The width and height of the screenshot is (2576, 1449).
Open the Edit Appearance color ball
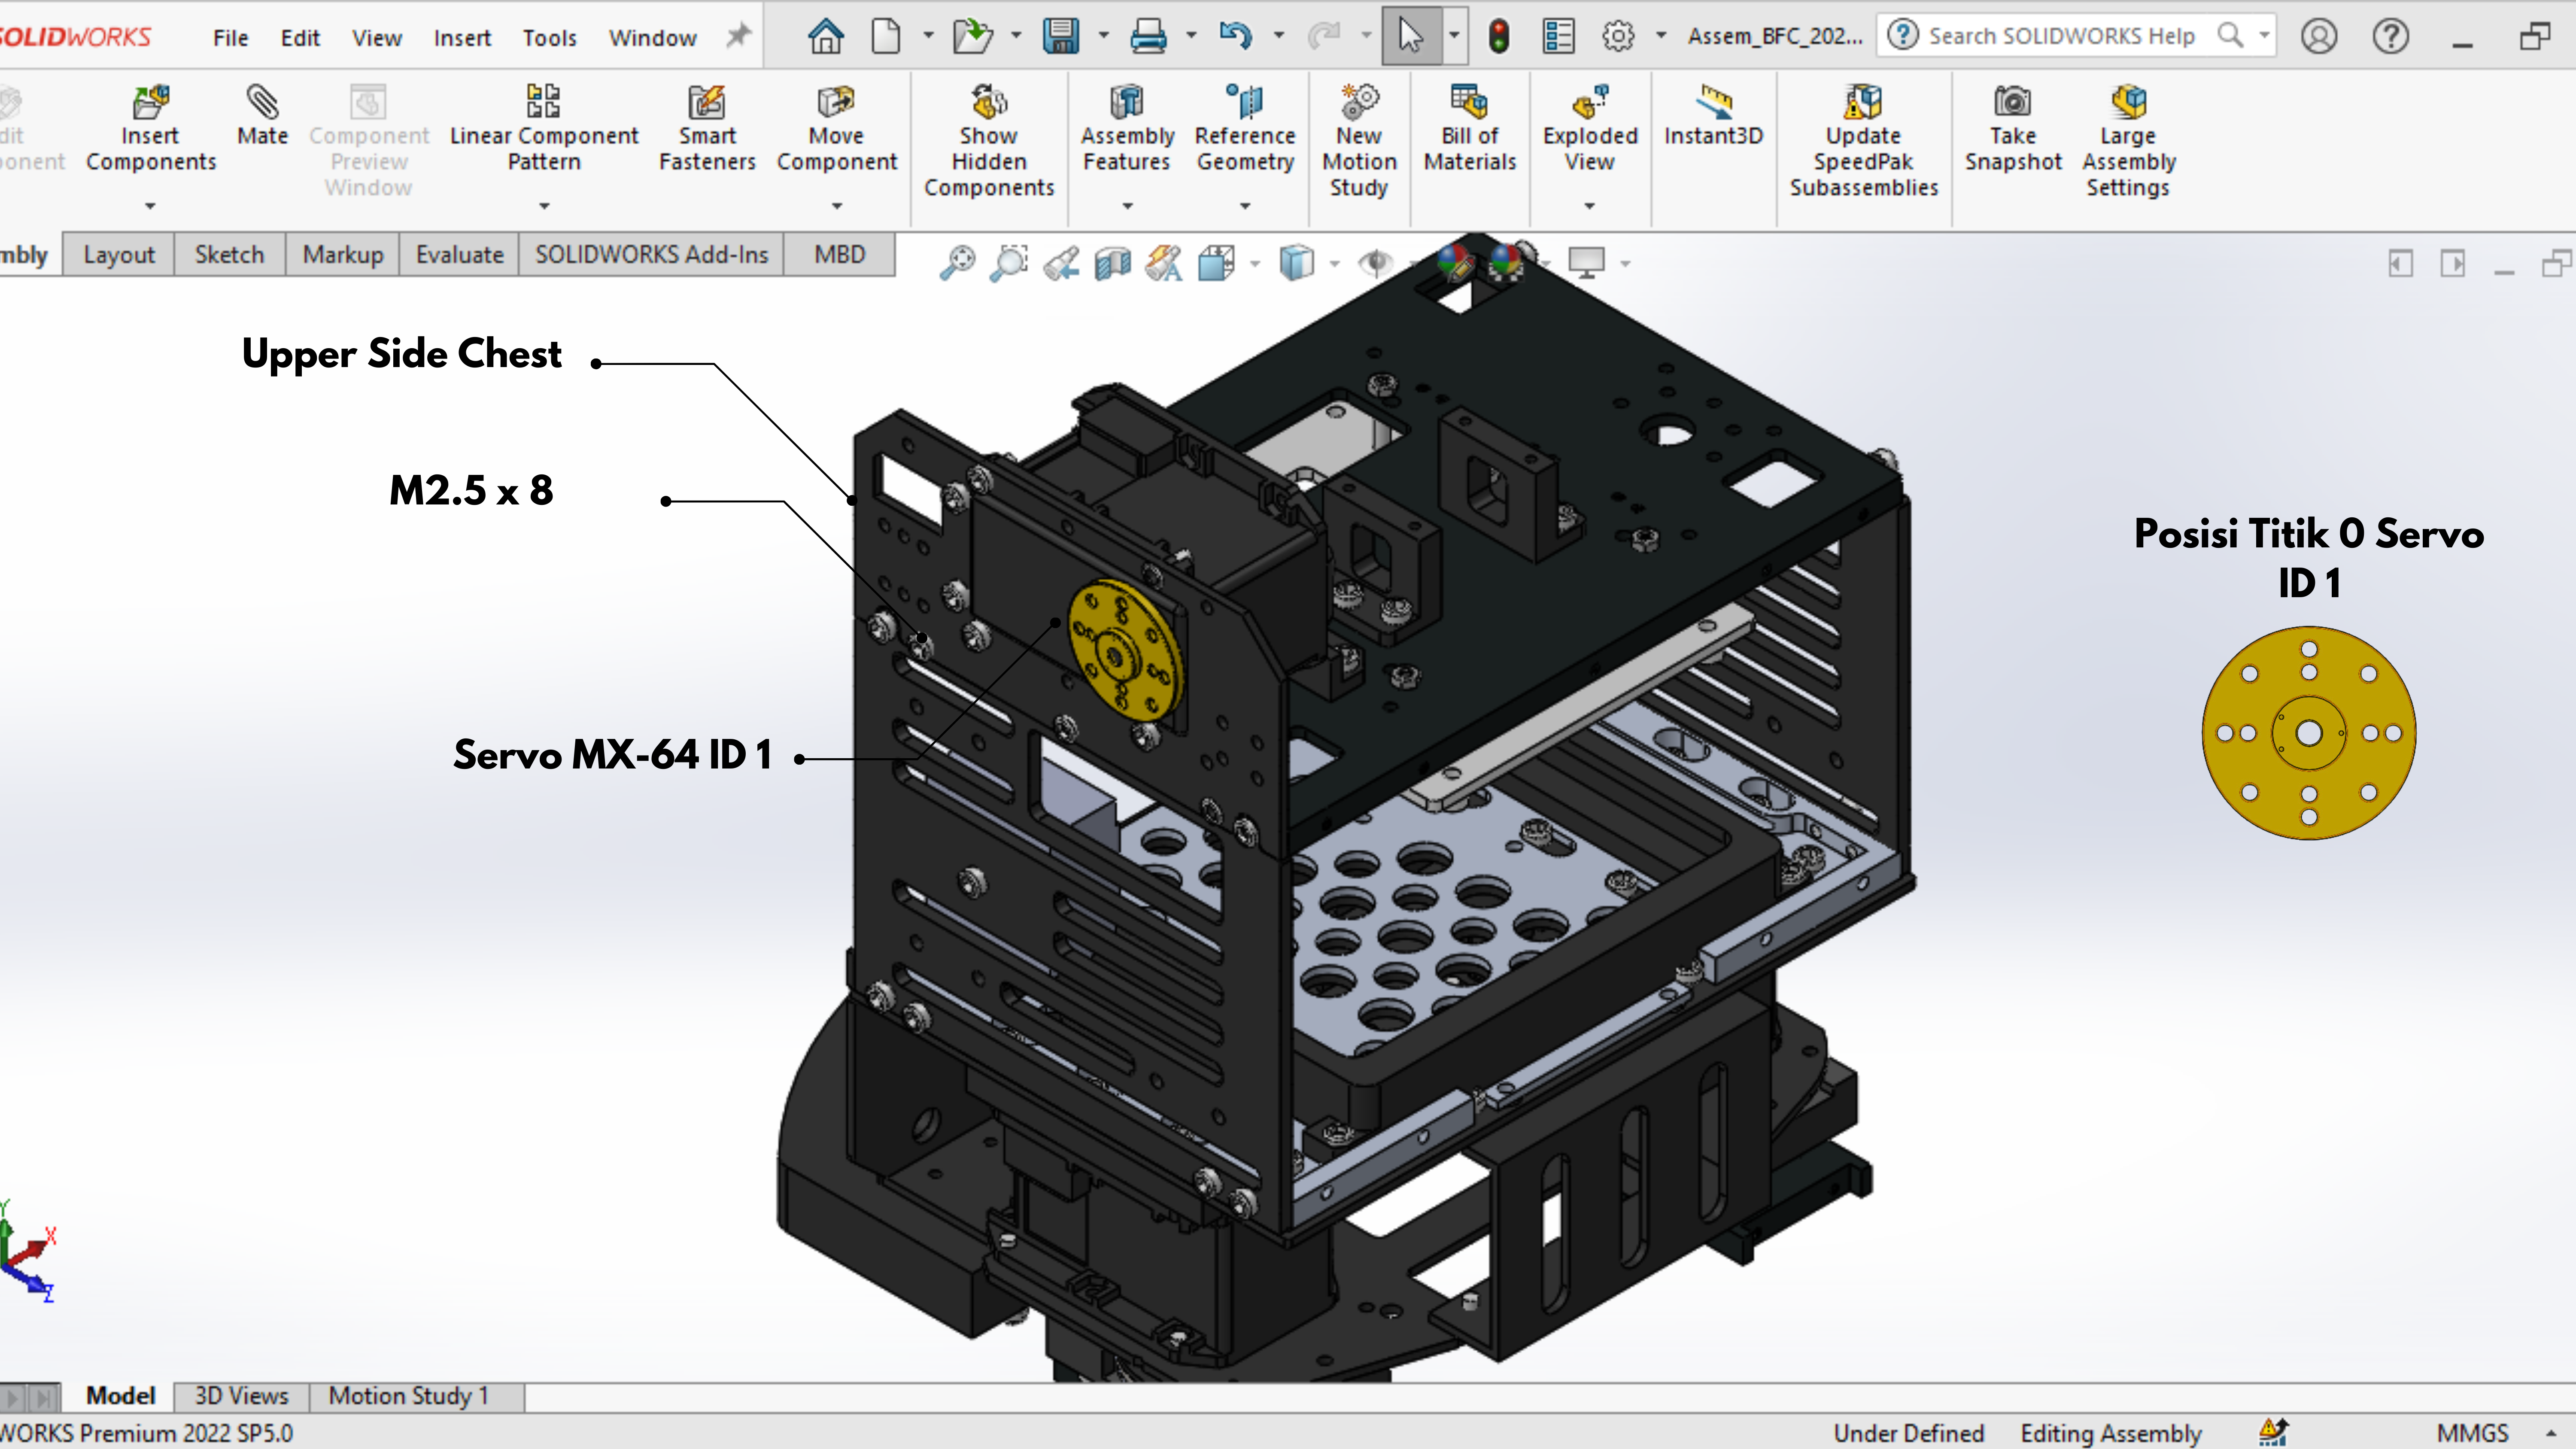1456,263
